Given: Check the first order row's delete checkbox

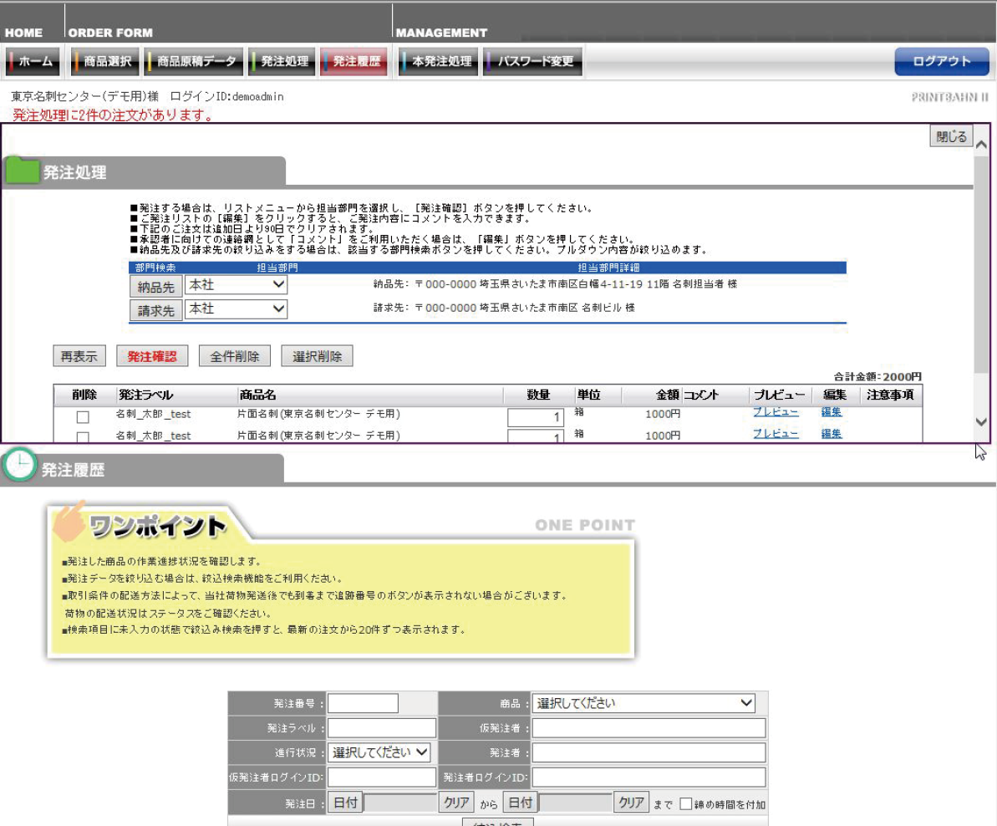Looking at the screenshot, I should click(83, 417).
